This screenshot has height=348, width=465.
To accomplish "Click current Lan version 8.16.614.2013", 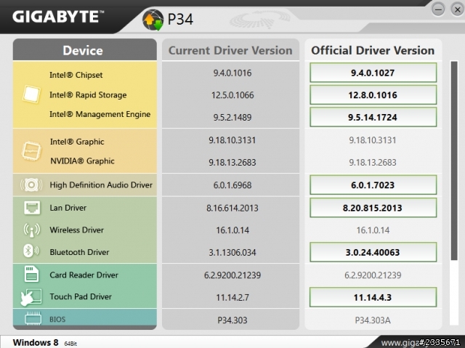I will [x=232, y=208].
